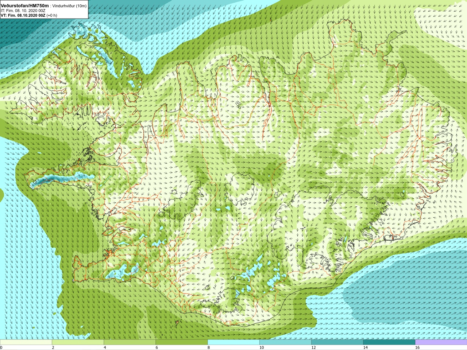Click the legend value label 16
467x350 pixels.
pyautogui.click(x=417, y=347)
